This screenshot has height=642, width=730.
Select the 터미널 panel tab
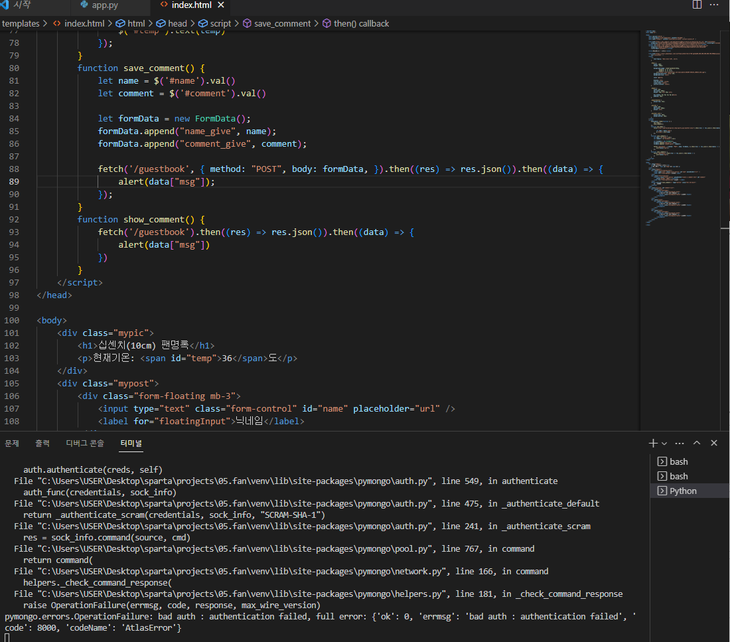tap(131, 443)
